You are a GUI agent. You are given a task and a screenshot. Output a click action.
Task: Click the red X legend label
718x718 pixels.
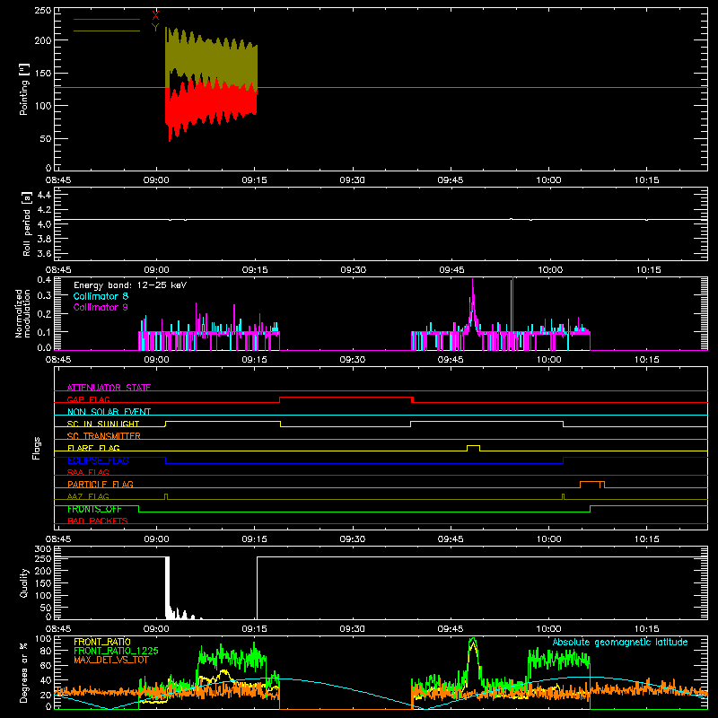pos(155,16)
